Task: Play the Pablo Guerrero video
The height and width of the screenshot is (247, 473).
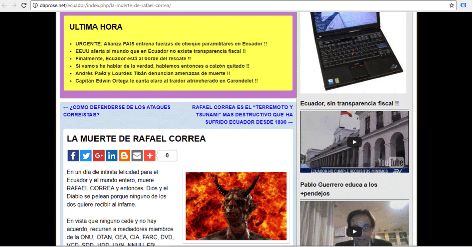Action: 355,231
